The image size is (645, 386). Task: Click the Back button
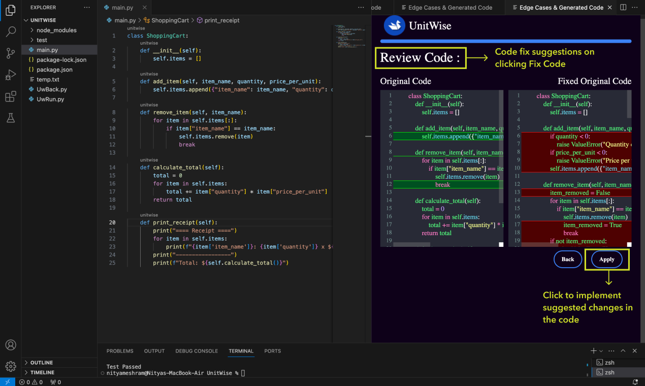[567, 259]
